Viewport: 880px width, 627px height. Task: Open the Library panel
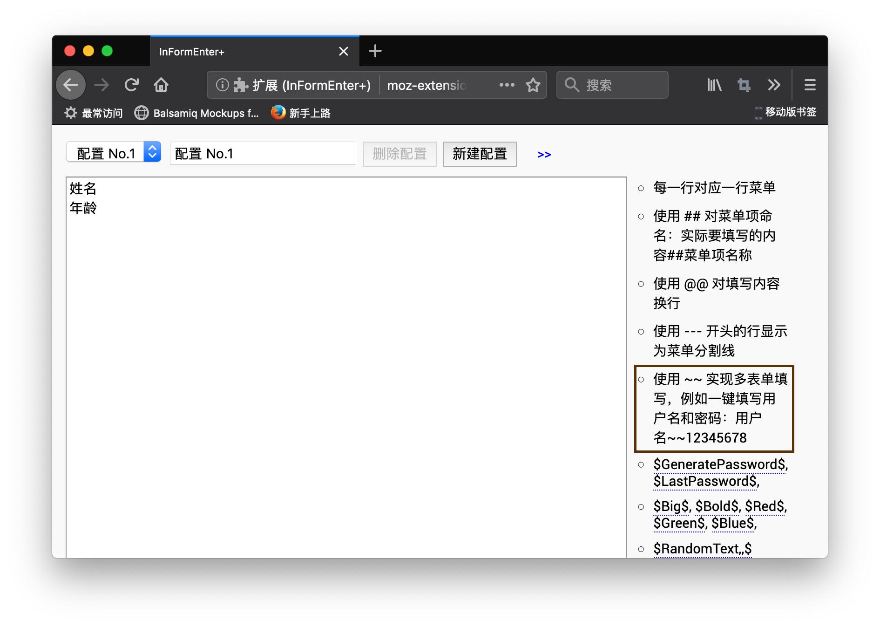coord(713,85)
